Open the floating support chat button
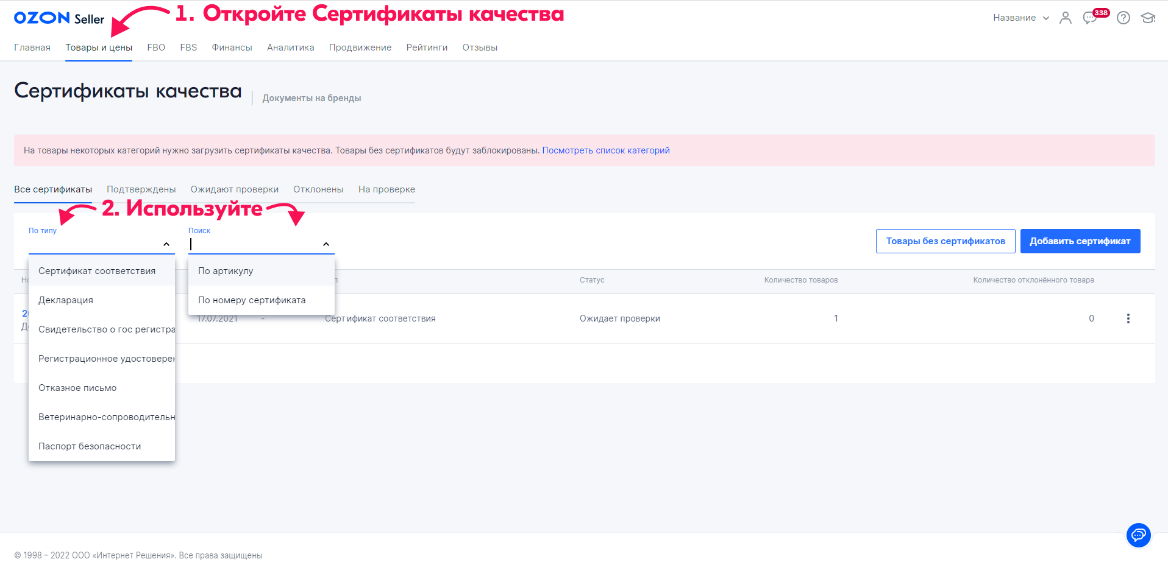Viewport: 1168px width, 573px height. pyautogui.click(x=1138, y=535)
